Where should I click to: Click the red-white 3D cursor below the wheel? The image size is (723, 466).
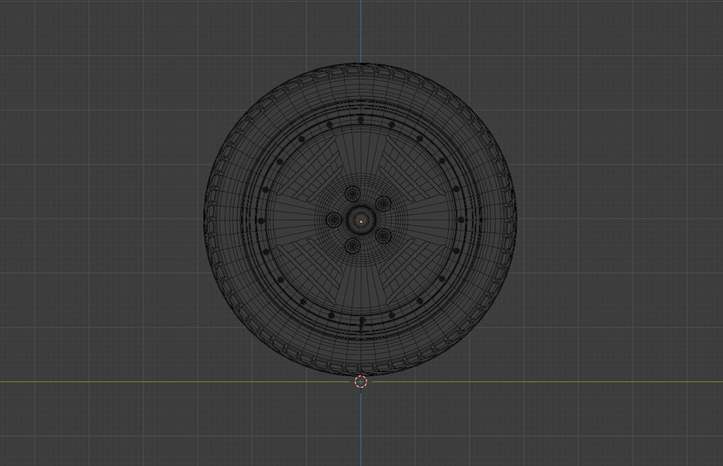361,381
